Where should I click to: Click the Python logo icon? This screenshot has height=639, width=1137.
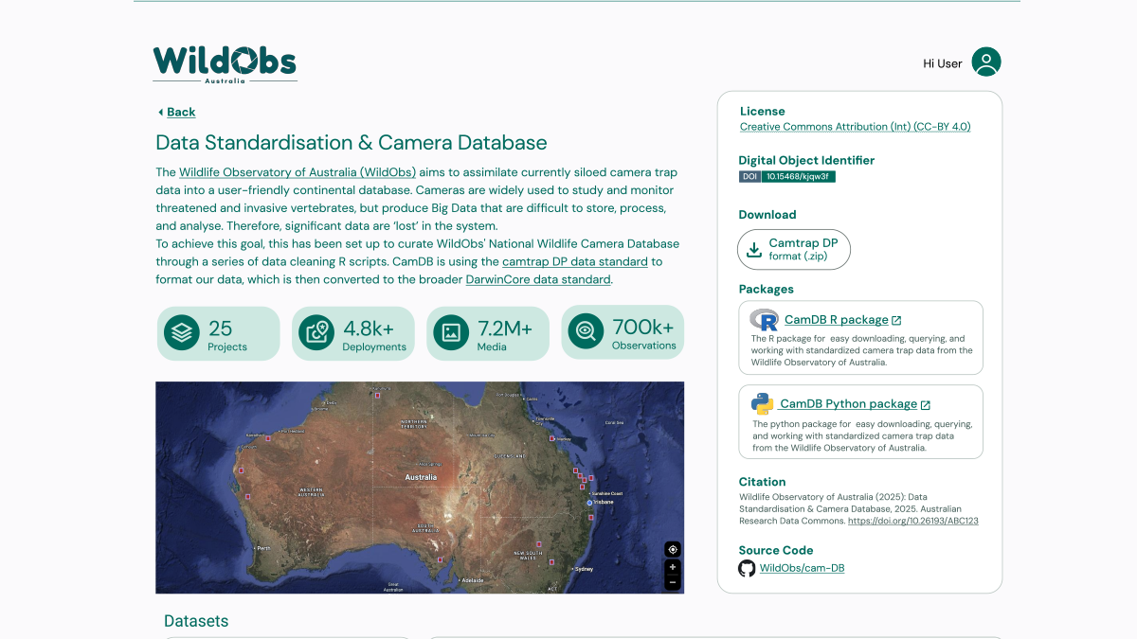click(763, 403)
